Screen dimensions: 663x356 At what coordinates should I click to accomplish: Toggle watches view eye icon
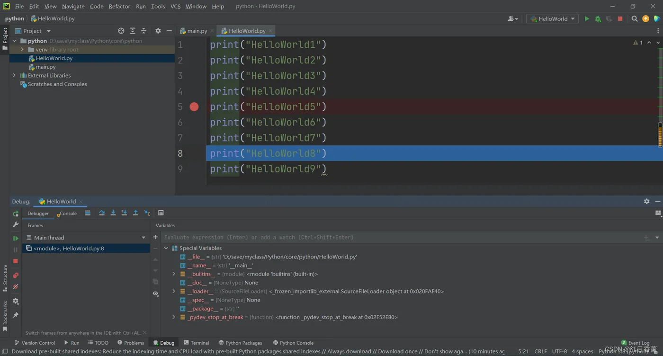point(155,294)
